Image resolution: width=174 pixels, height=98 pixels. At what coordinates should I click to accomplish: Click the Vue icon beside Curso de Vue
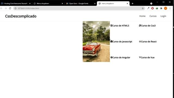pyautogui.click(x=140, y=57)
